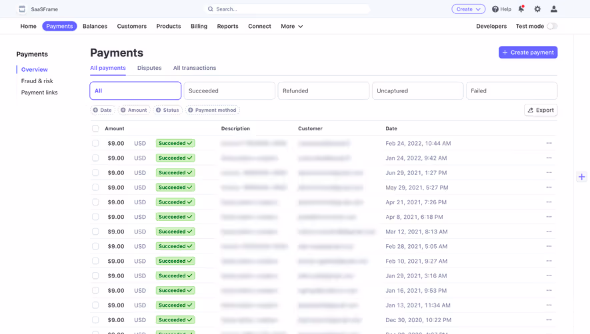Click the Export button
This screenshot has width=590, height=334.
coord(541,110)
